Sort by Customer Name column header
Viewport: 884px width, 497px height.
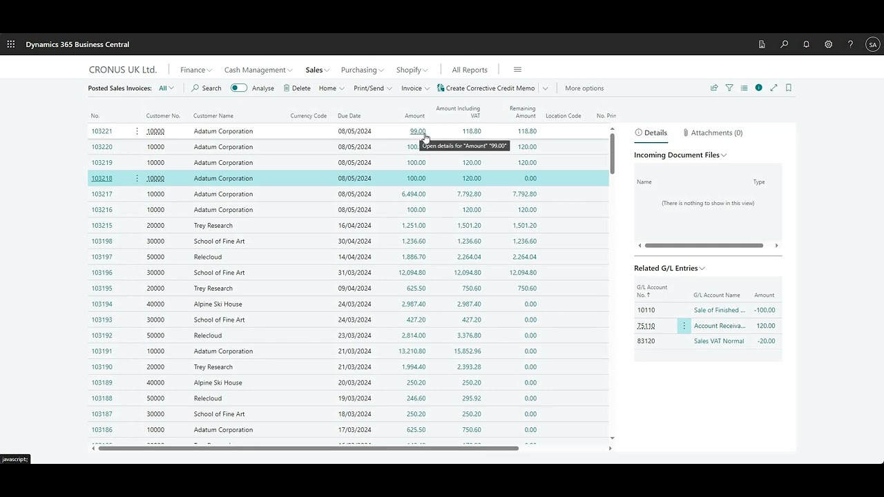tap(213, 116)
